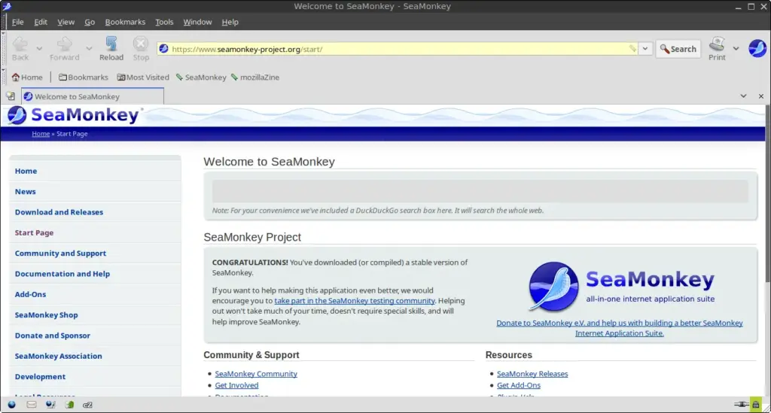Click the URL address bar field
Screen dimensions: 771x413
398,49
